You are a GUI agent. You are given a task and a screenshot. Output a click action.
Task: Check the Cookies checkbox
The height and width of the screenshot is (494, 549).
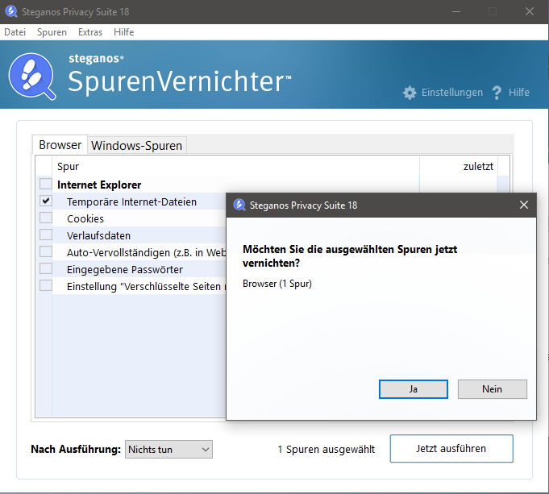pos(45,218)
